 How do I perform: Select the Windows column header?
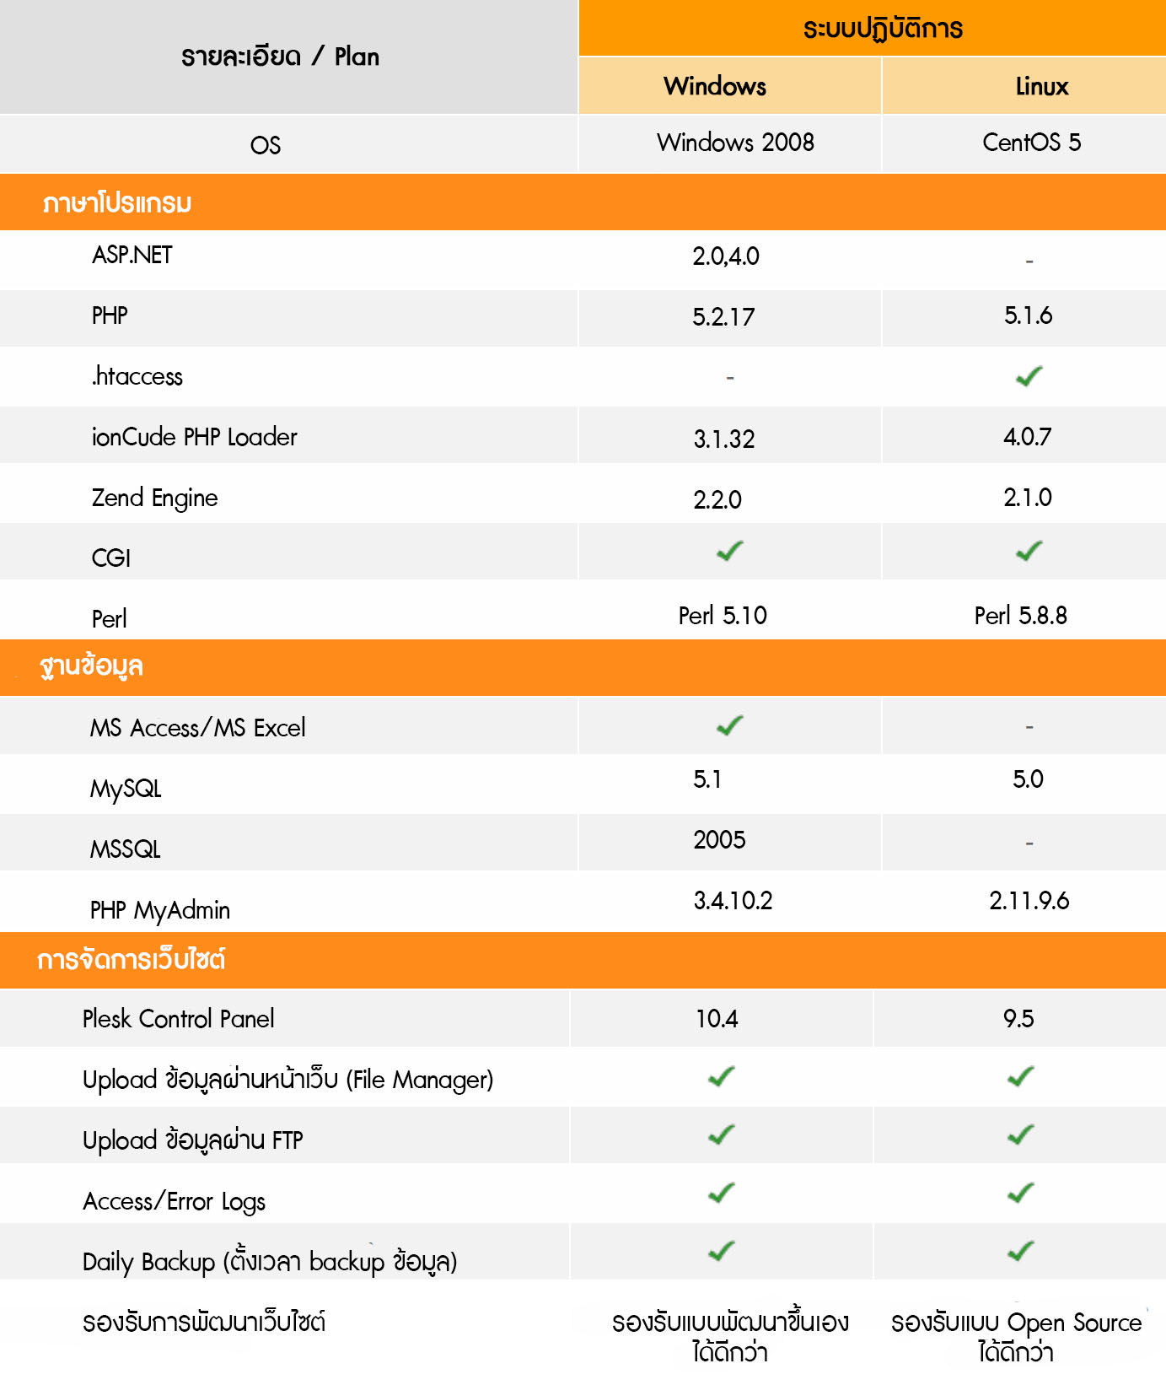(x=715, y=86)
